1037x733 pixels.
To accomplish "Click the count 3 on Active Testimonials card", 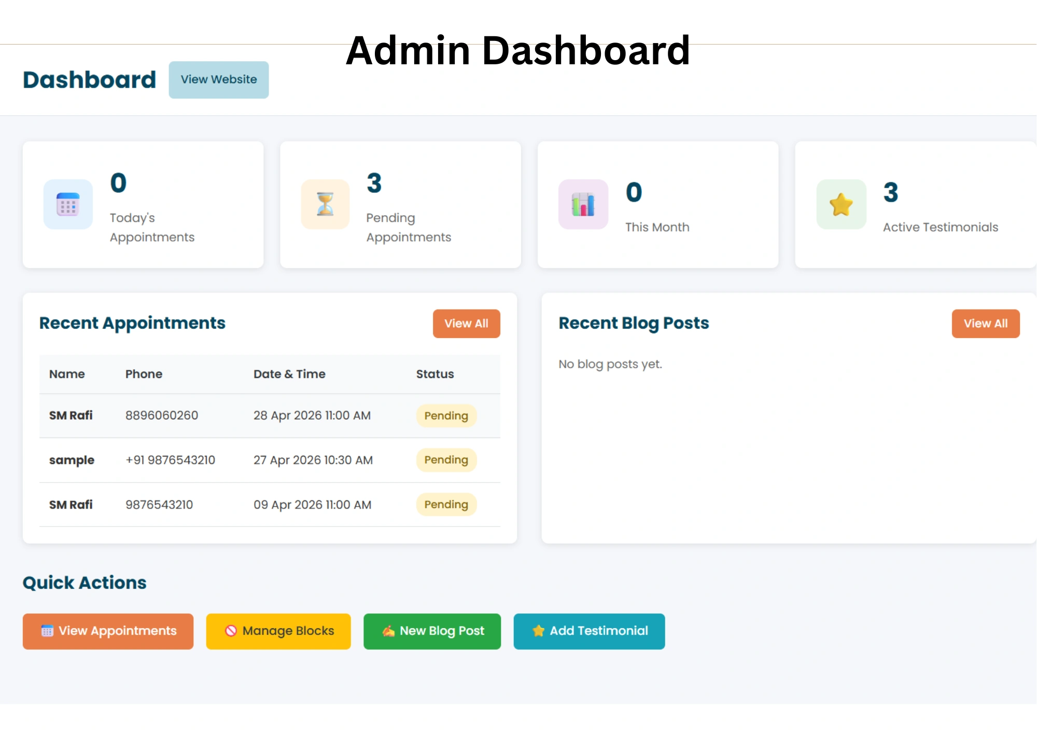I will click(891, 192).
